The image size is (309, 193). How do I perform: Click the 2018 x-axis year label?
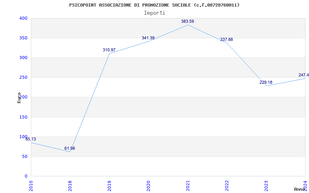pos(70,186)
